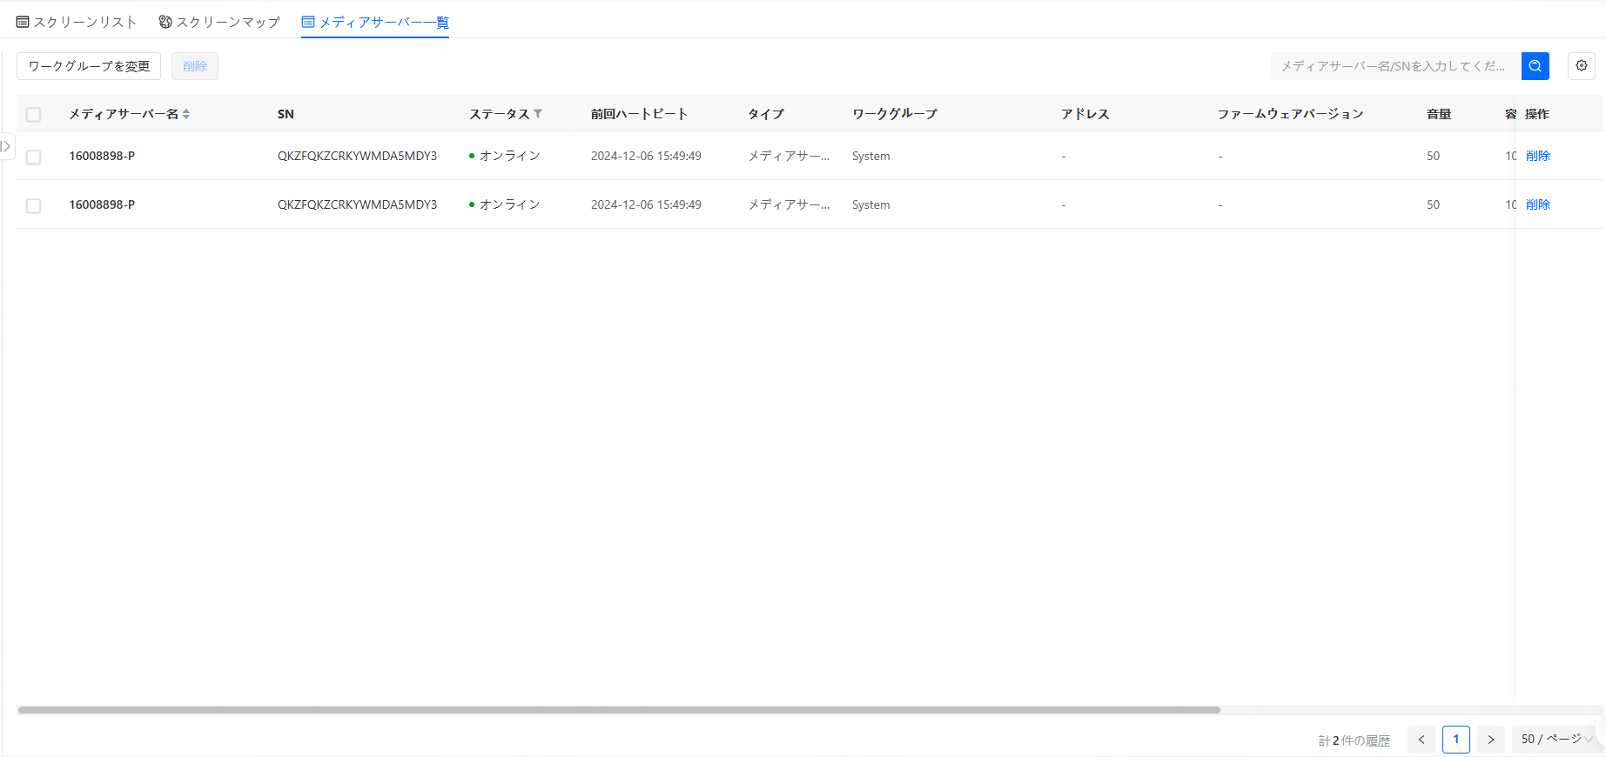The width and height of the screenshot is (1606, 757).
Task: Select page number 1 in pagination
Action: pyautogui.click(x=1455, y=740)
